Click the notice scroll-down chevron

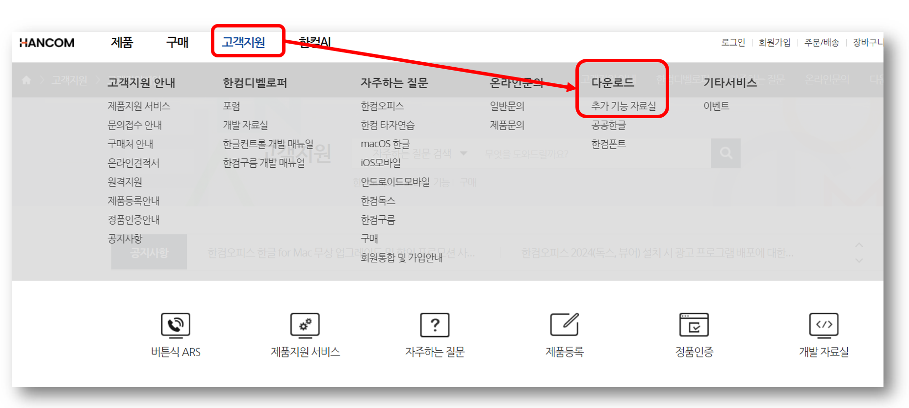[859, 260]
